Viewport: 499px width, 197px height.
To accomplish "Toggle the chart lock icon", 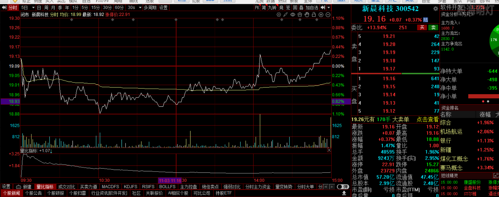I will (314, 15).
